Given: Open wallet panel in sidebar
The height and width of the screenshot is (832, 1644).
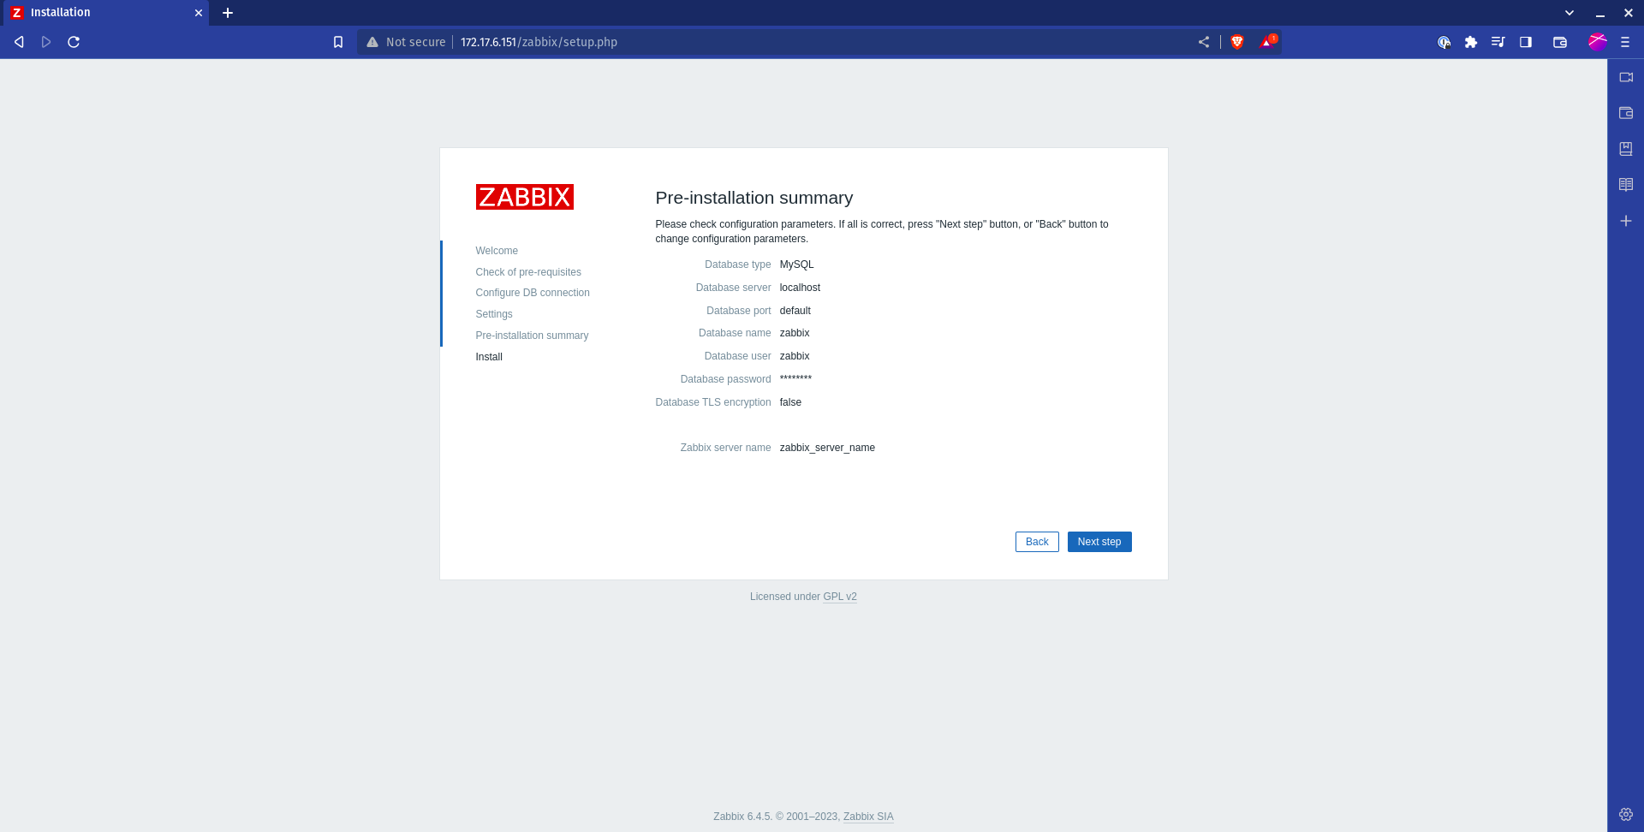Looking at the screenshot, I should pos(1626,113).
